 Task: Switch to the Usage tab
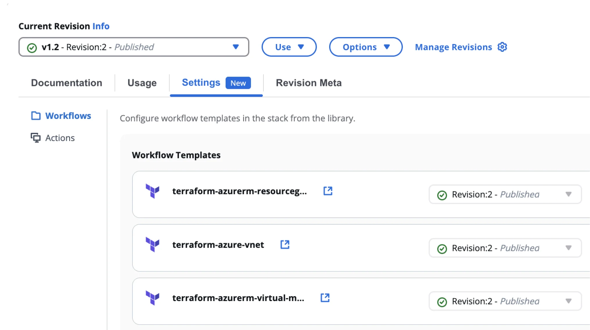(x=142, y=83)
